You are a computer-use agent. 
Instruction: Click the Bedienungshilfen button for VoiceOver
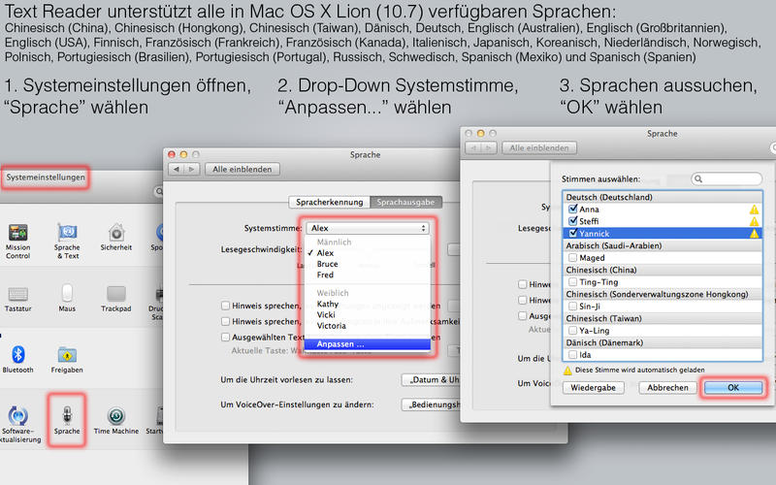click(x=431, y=404)
